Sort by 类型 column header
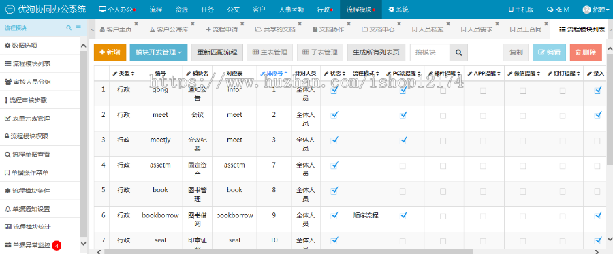 (123, 73)
